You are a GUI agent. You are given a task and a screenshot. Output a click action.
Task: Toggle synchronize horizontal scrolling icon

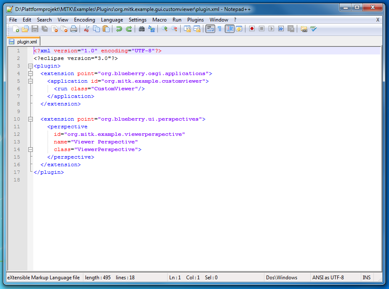pos(197,29)
